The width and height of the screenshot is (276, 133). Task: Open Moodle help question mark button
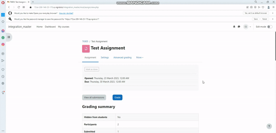pyautogui.click(x=269, y=126)
